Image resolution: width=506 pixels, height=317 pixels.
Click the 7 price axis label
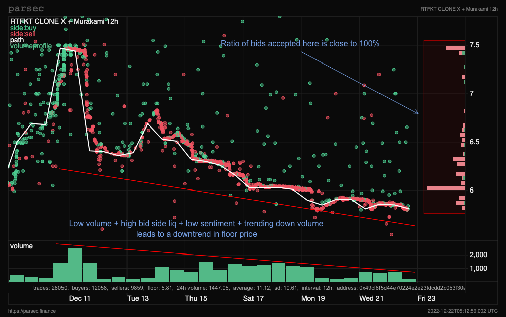pyautogui.click(x=471, y=93)
